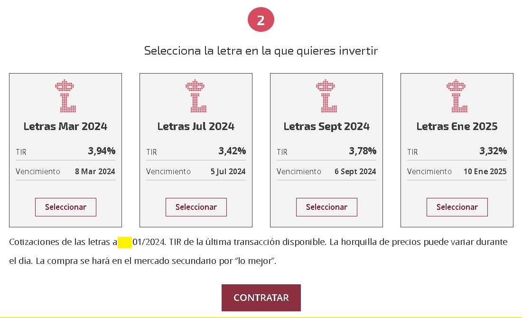The height and width of the screenshot is (318, 522).
Task: Click the crown L icon for Letras Jul 2024
Action: point(196,96)
